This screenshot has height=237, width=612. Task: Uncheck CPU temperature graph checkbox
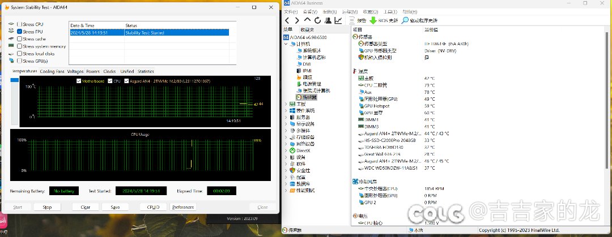(x=110, y=81)
